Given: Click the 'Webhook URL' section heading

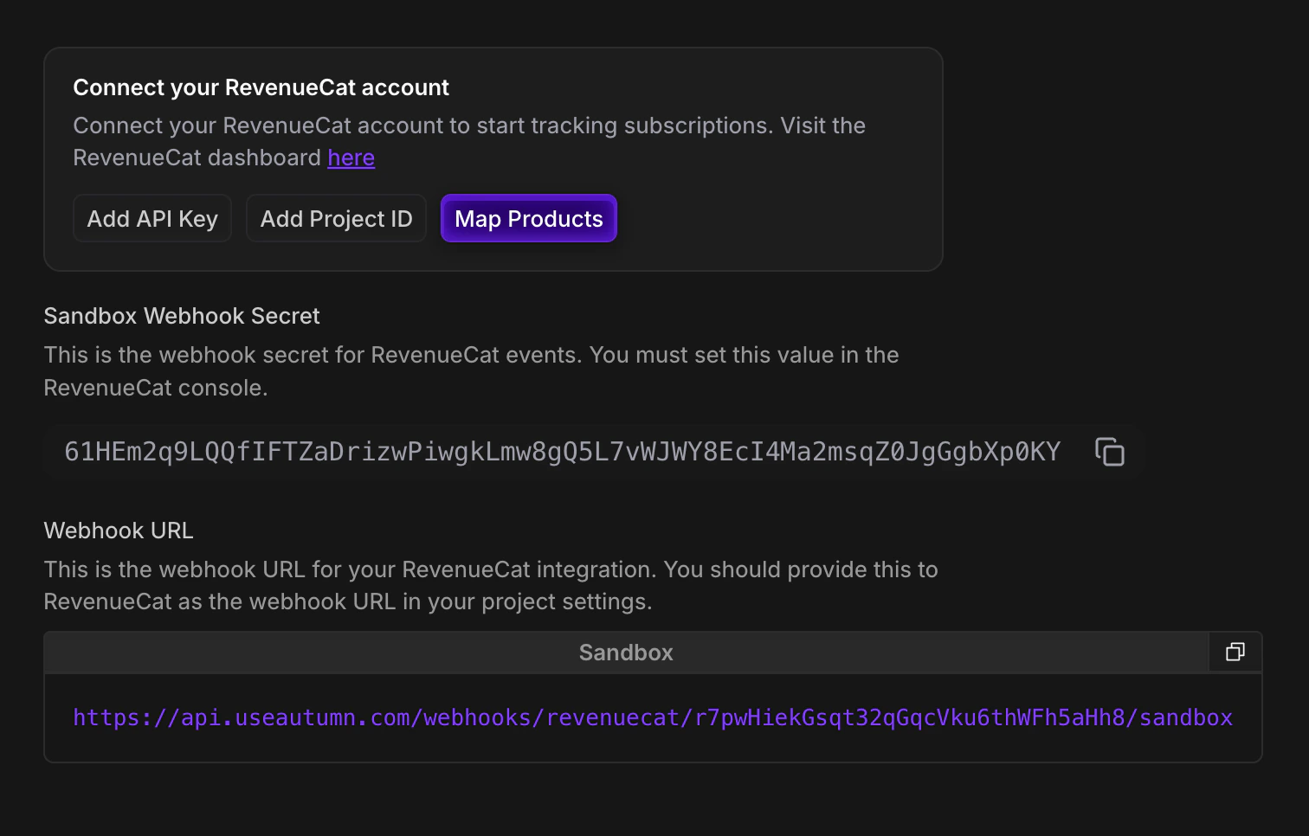Looking at the screenshot, I should click(x=119, y=531).
